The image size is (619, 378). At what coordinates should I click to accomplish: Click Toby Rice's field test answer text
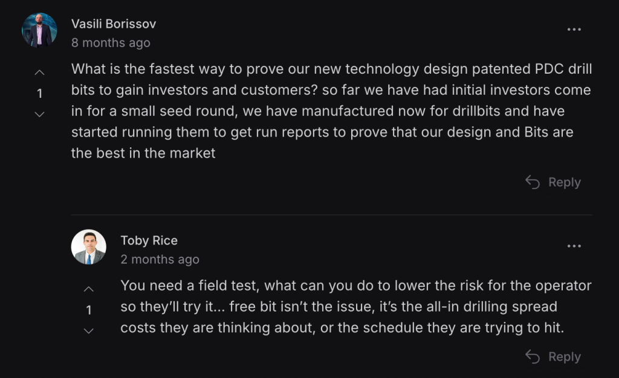356,307
